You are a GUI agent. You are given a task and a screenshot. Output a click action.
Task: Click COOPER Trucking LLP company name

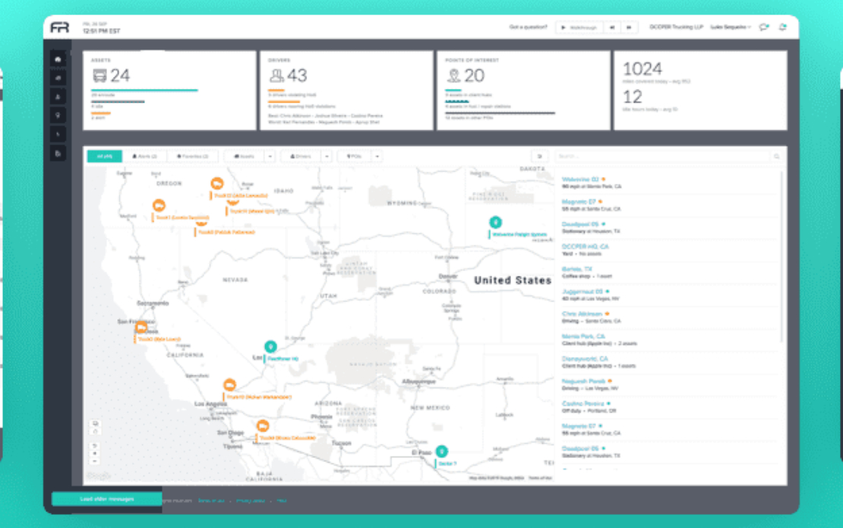(676, 27)
